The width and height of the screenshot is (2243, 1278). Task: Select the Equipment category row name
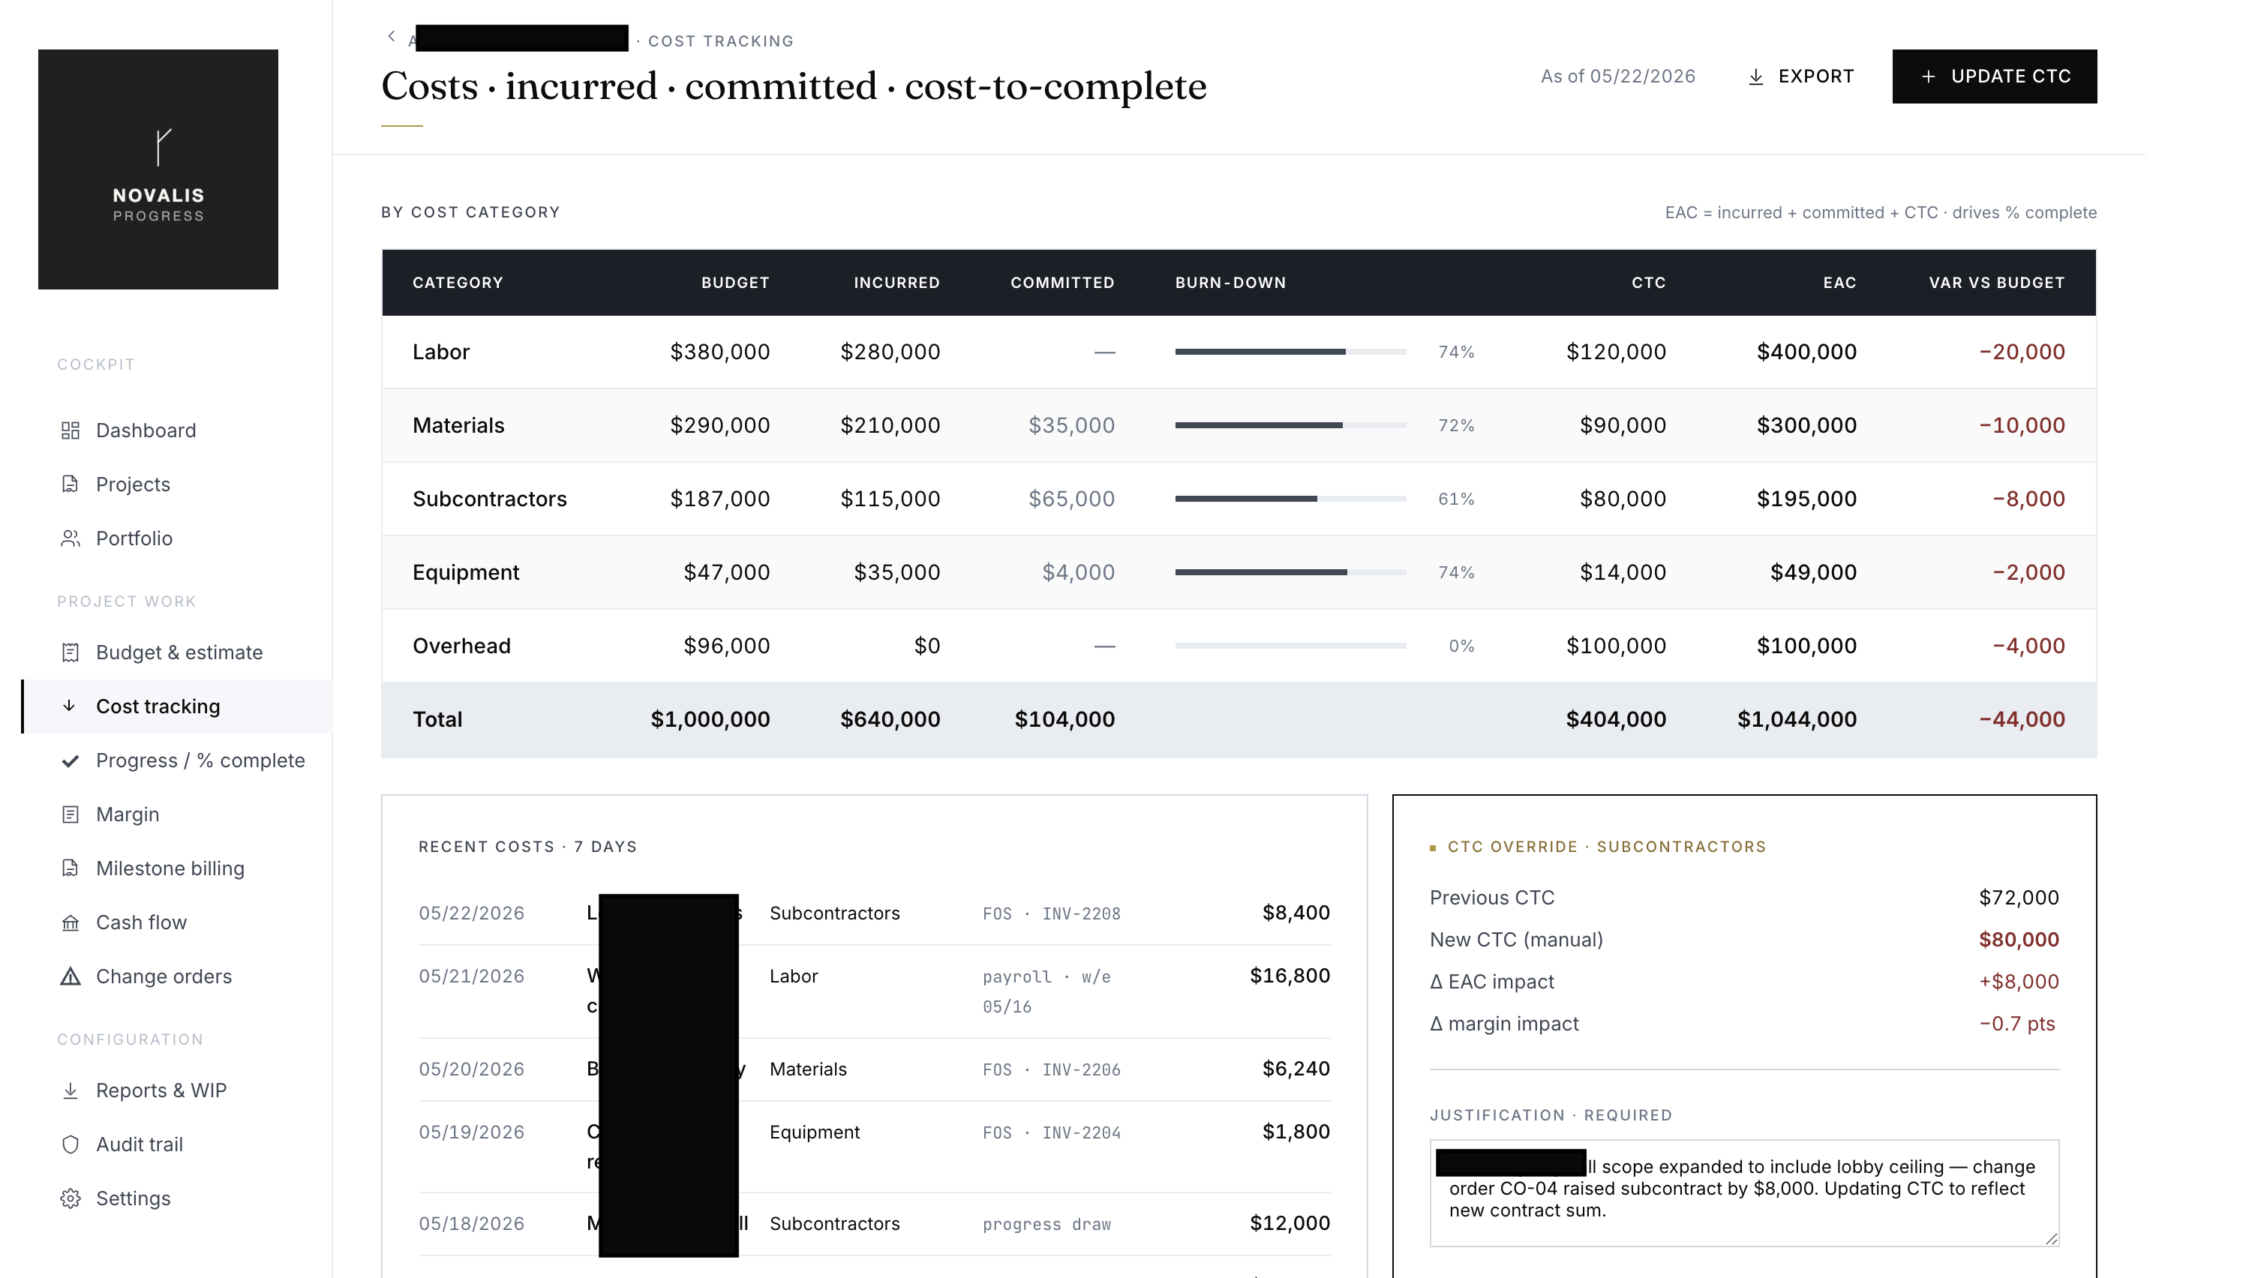465,572
